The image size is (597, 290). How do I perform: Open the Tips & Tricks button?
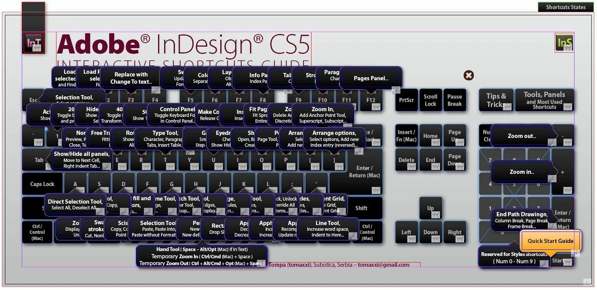coord(496,100)
